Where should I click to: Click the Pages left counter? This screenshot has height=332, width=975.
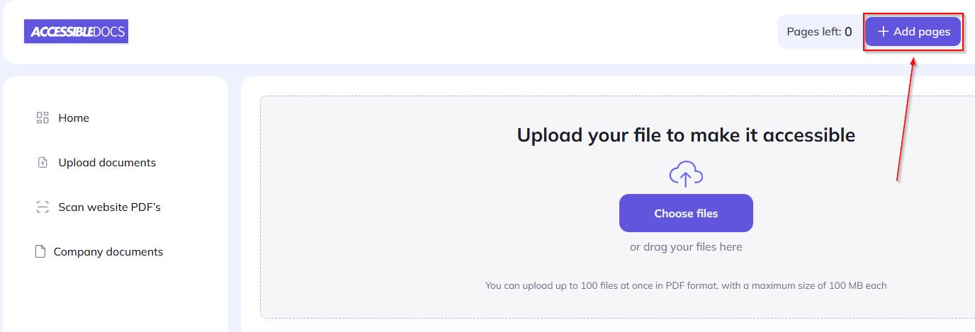[x=813, y=32]
